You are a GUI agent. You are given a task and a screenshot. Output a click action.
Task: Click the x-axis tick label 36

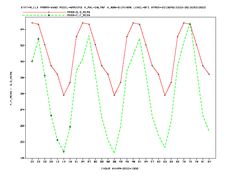point(108,162)
